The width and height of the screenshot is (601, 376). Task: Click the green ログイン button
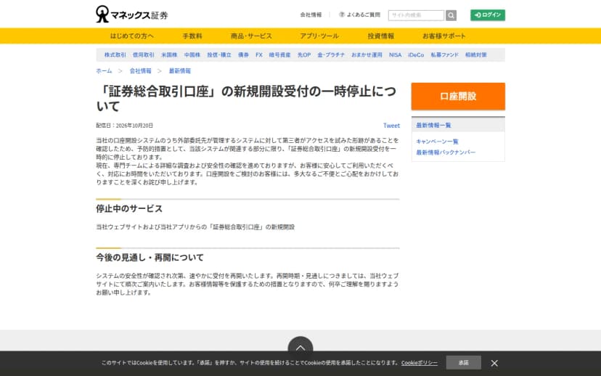(x=488, y=15)
